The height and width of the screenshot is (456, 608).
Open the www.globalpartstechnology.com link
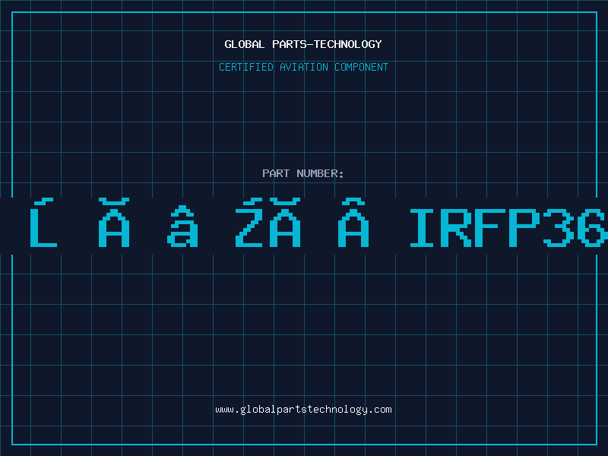pyautogui.click(x=303, y=410)
